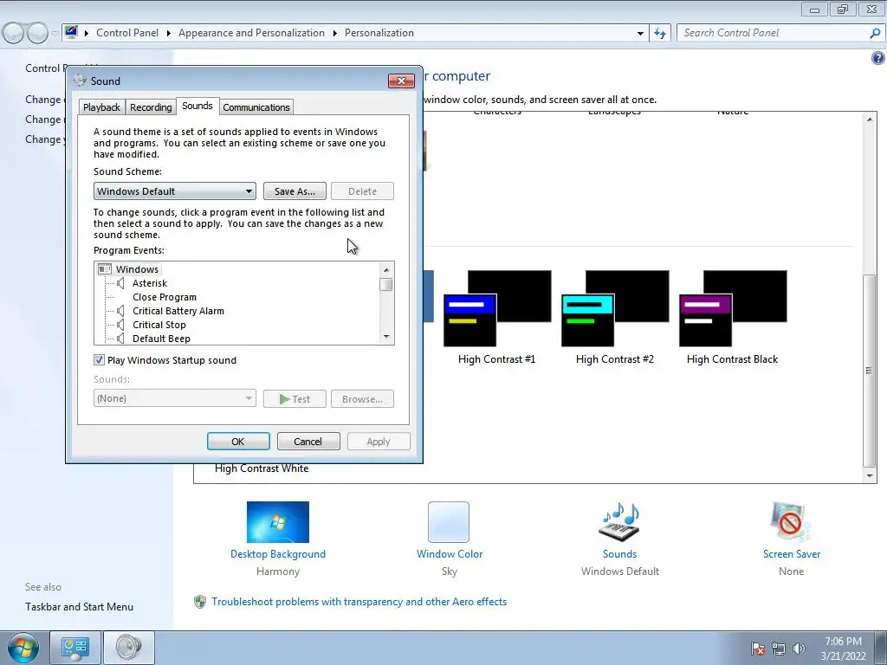The image size is (887, 665).
Task: Click themes list scroll down arrow
Action: point(870,476)
